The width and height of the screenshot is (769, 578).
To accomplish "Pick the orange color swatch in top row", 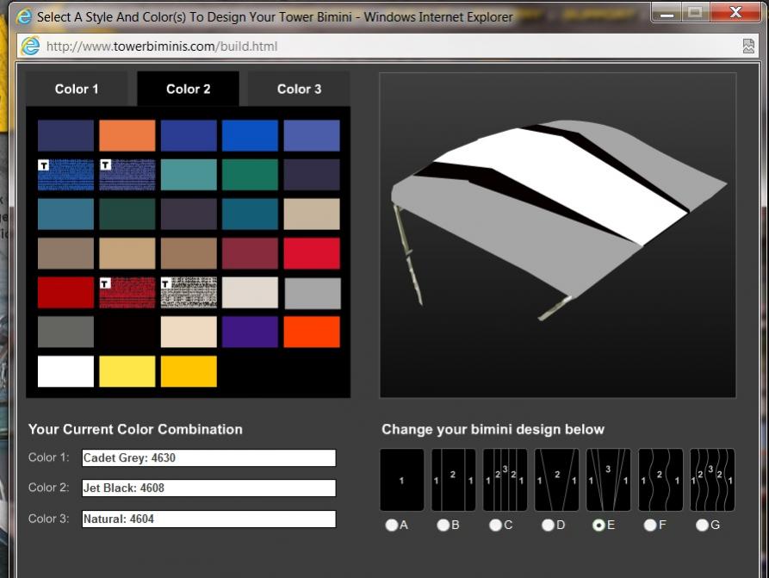I will 127,135.
